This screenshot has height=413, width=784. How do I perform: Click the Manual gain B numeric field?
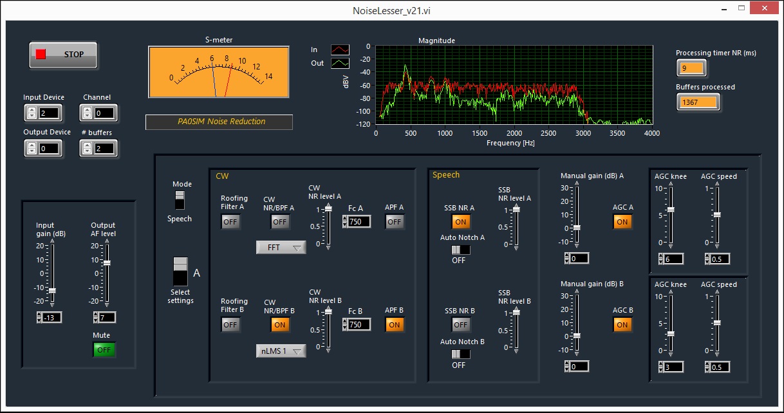579,367
